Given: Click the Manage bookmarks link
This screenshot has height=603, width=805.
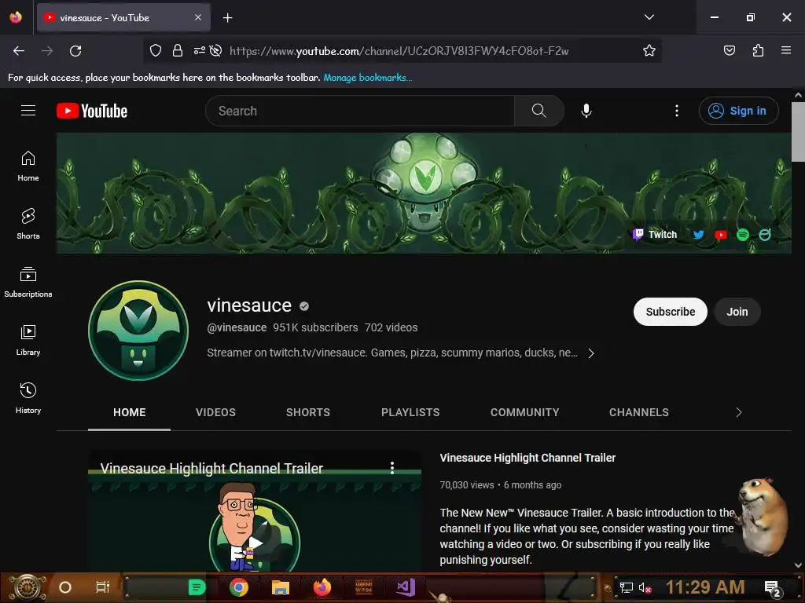Looking at the screenshot, I should coord(368,78).
